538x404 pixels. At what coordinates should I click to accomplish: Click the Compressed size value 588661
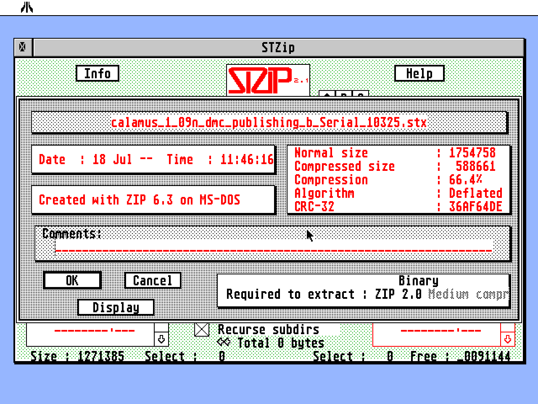click(x=476, y=166)
